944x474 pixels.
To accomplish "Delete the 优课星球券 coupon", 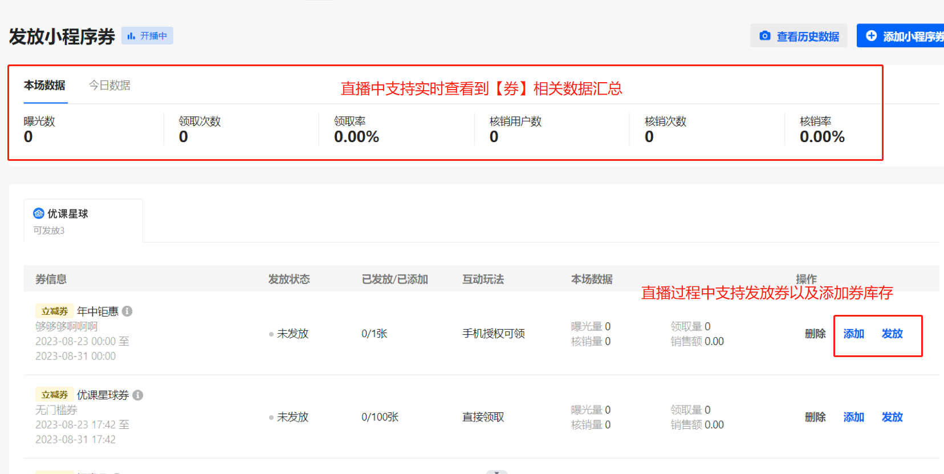I will (815, 417).
